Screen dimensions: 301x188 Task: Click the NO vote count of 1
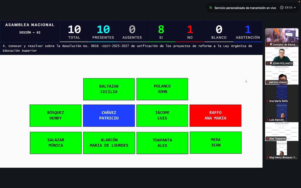(190, 30)
